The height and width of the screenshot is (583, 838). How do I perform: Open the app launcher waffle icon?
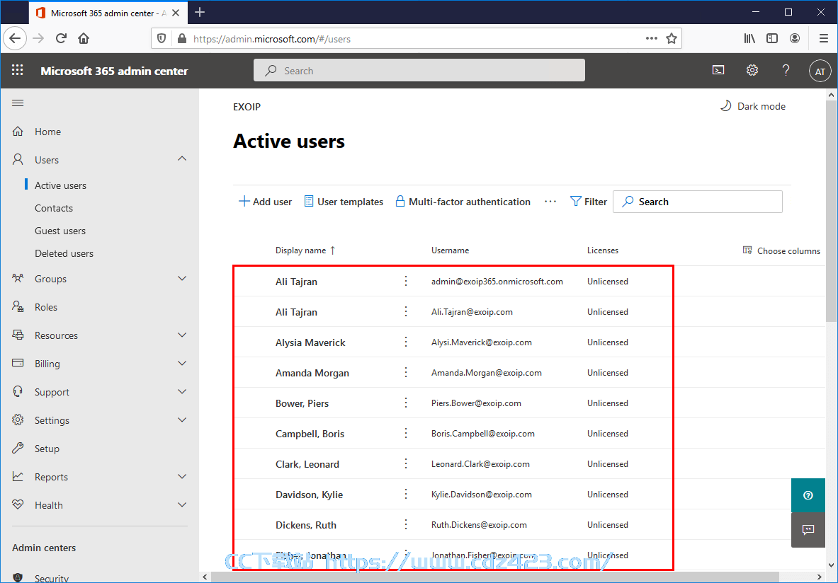(x=18, y=71)
